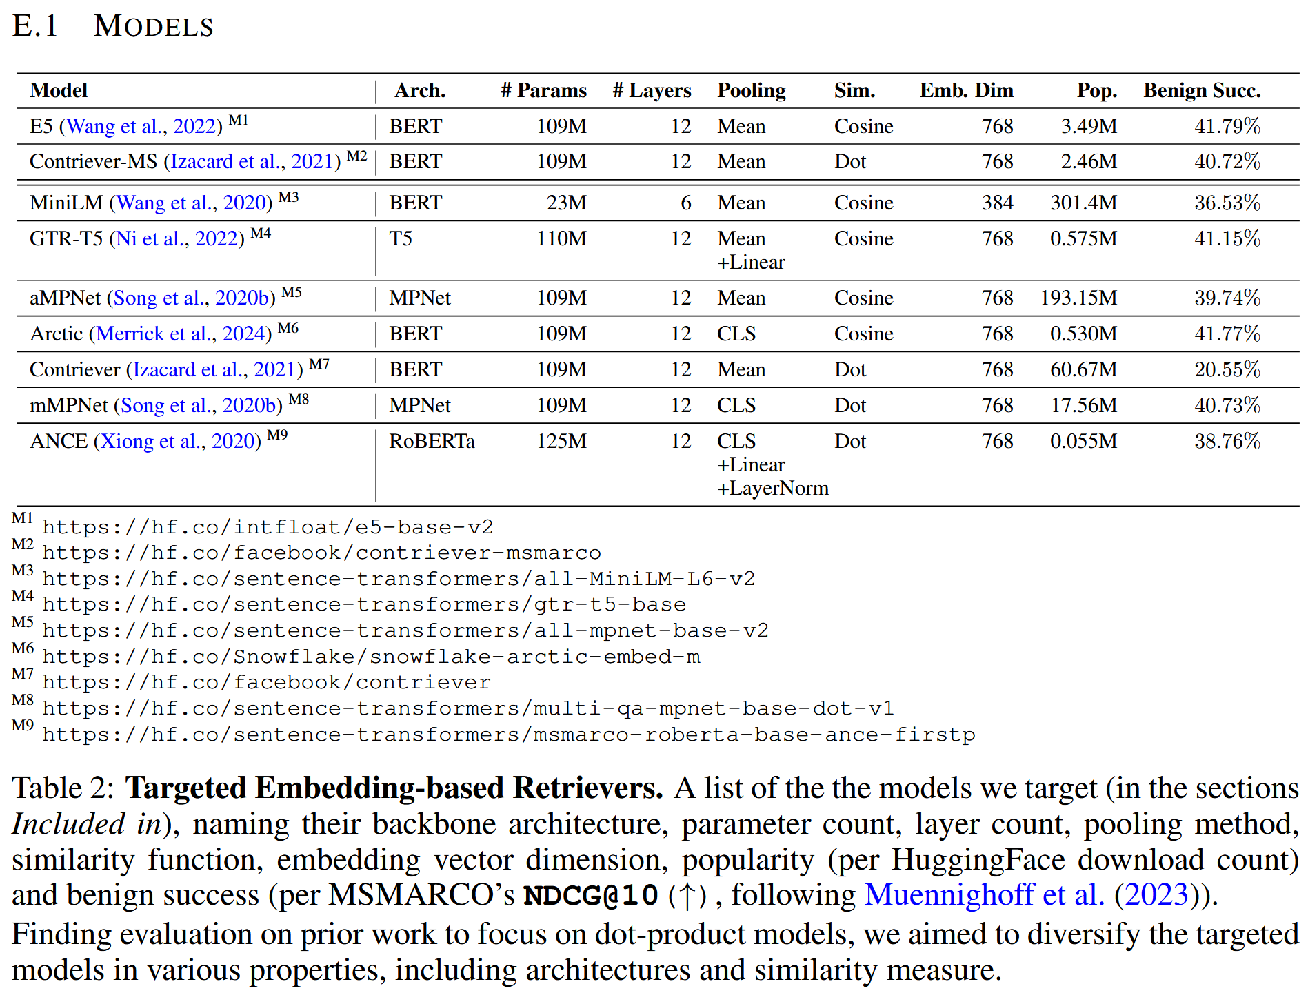Click the https://hf.co/facebook/contriever URL
The height and width of the screenshot is (995, 1308).
tap(267, 683)
